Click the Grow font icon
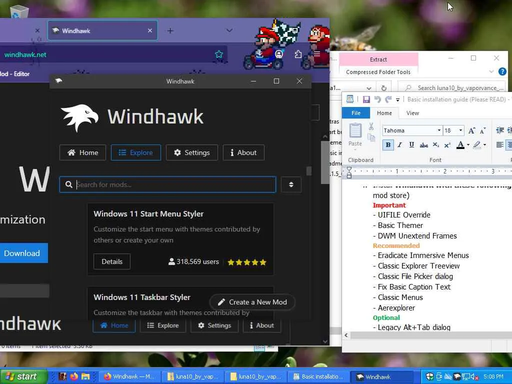The image size is (512, 384). 471,130
